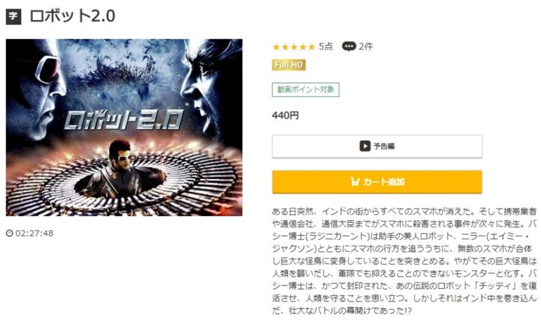Click the subtitle 字 badge icon
This screenshot has width=541, height=326.
(13, 16)
